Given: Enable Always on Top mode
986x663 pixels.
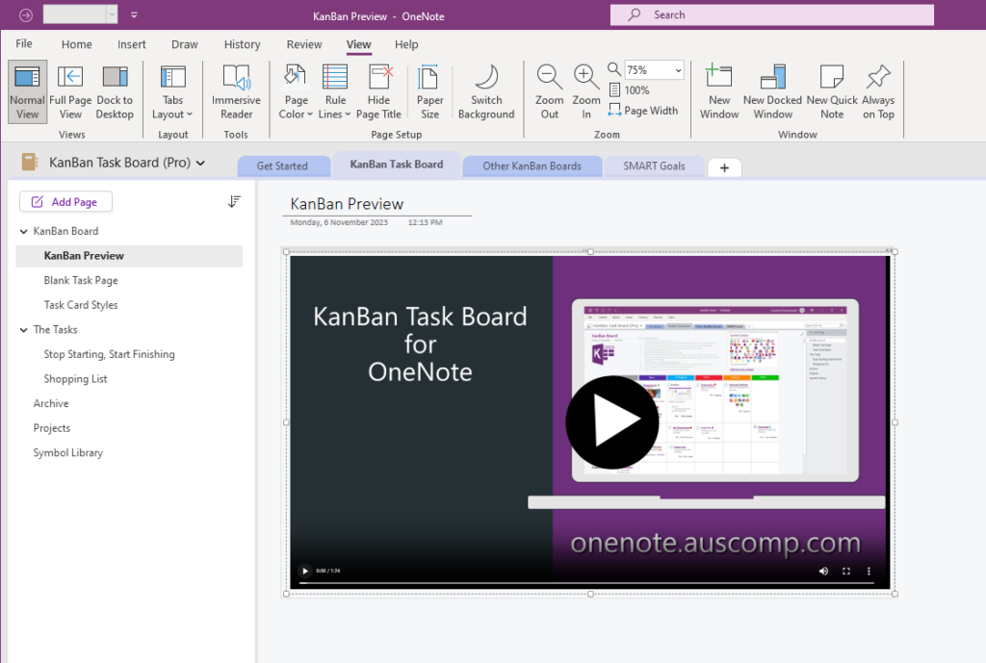Looking at the screenshot, I should (x=877, y=91).
